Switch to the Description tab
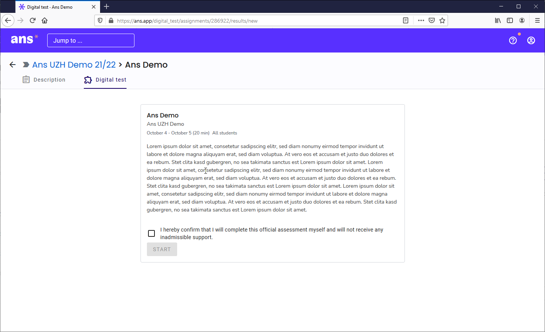This screenshot has width=545, height=332. click(44, 80)
